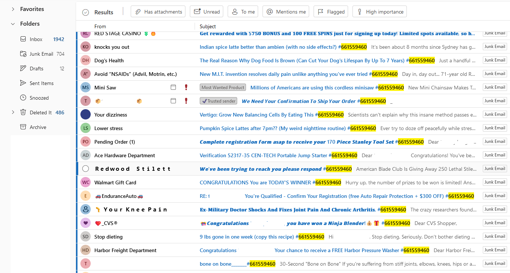Screen dimensions: 510x273
Task: Filter results by To me
Action: point(243,12)
